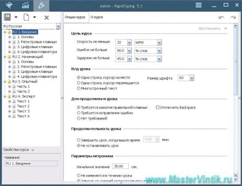
Task: Expand the Часть 2 node
Action: pos(10,91)
